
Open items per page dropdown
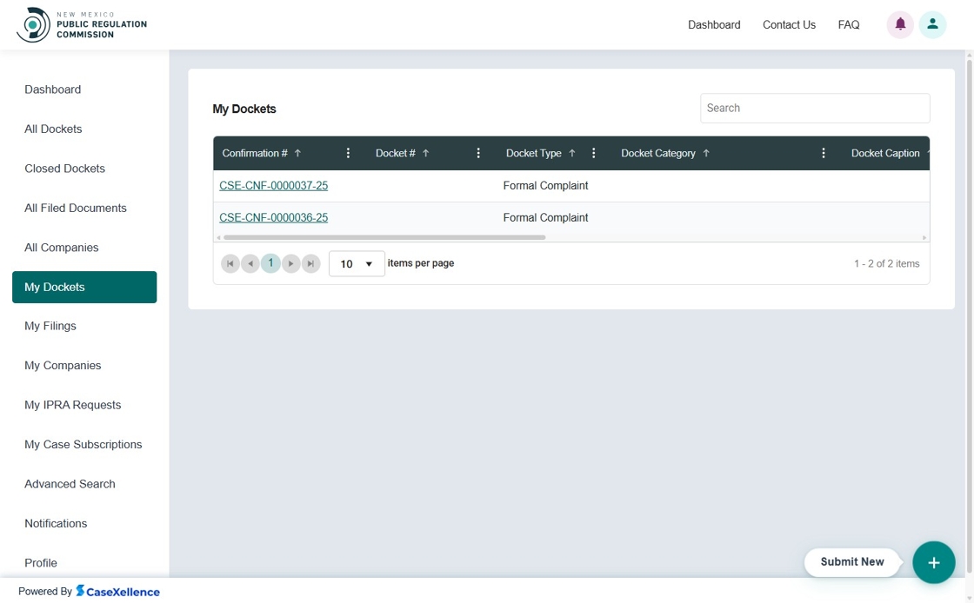coord(357,263)
